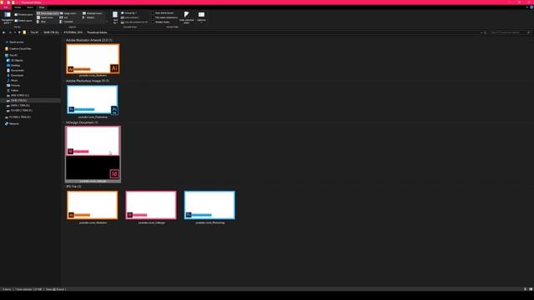Click Adobe Illustrator Artwork group header
Viewport: 534px width, 300px height.
(x=89, y=40)
